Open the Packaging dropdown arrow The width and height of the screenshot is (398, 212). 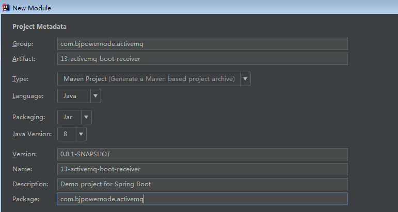coord(86,117)
